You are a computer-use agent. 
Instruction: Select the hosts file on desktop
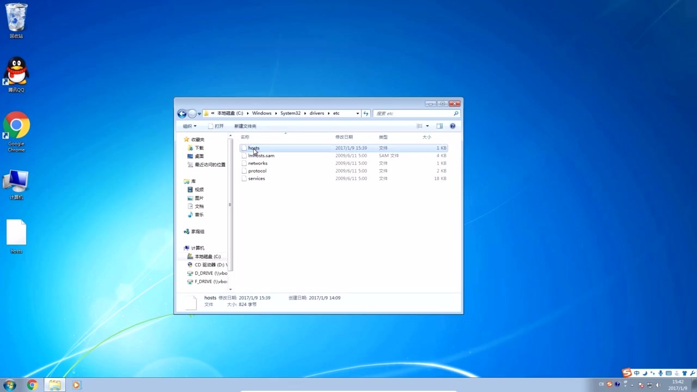[x=16, y=236]
